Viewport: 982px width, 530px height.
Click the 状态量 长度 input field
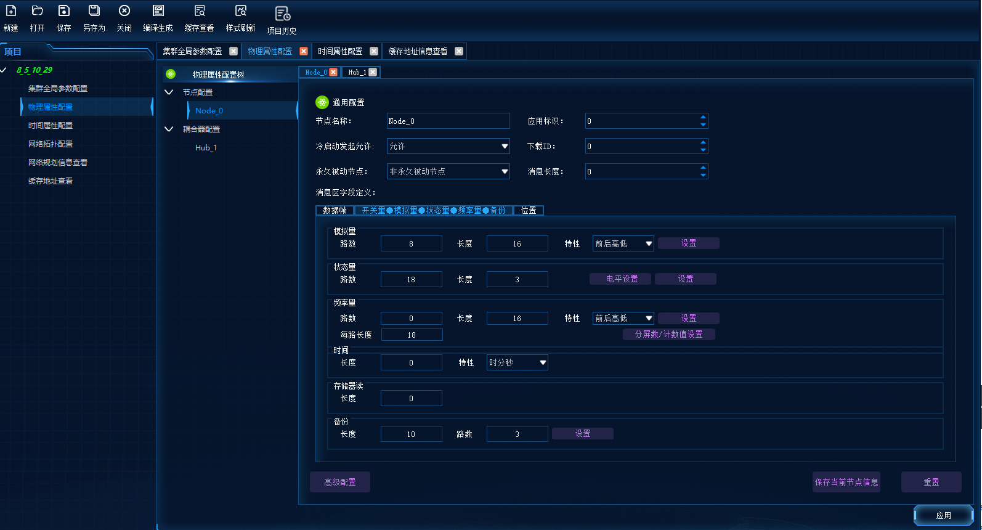(517, 279)
